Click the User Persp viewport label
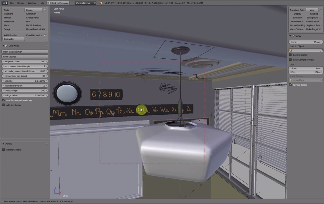This screenshot has height=204, width=324. [x=59, y=9]
